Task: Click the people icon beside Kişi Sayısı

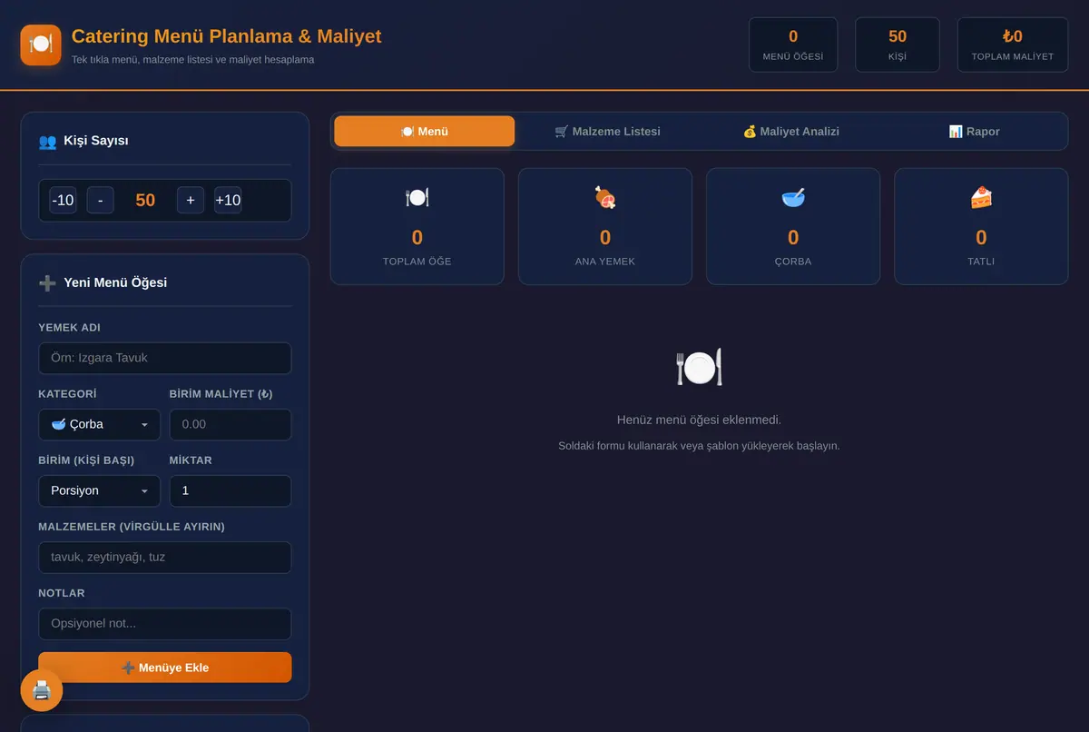Action: pyautogui.click(x=47, y=142)
